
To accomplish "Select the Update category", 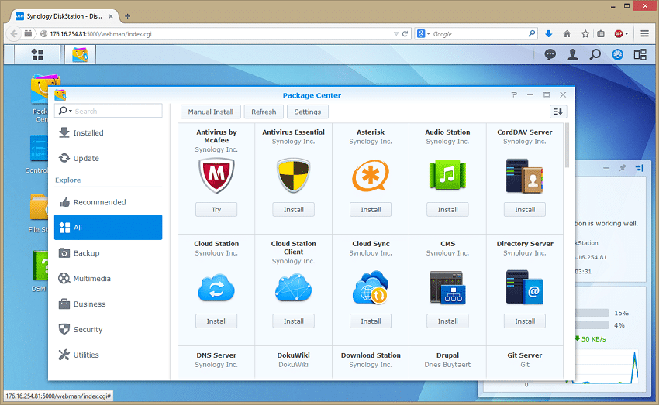I will tap(108, 158).
